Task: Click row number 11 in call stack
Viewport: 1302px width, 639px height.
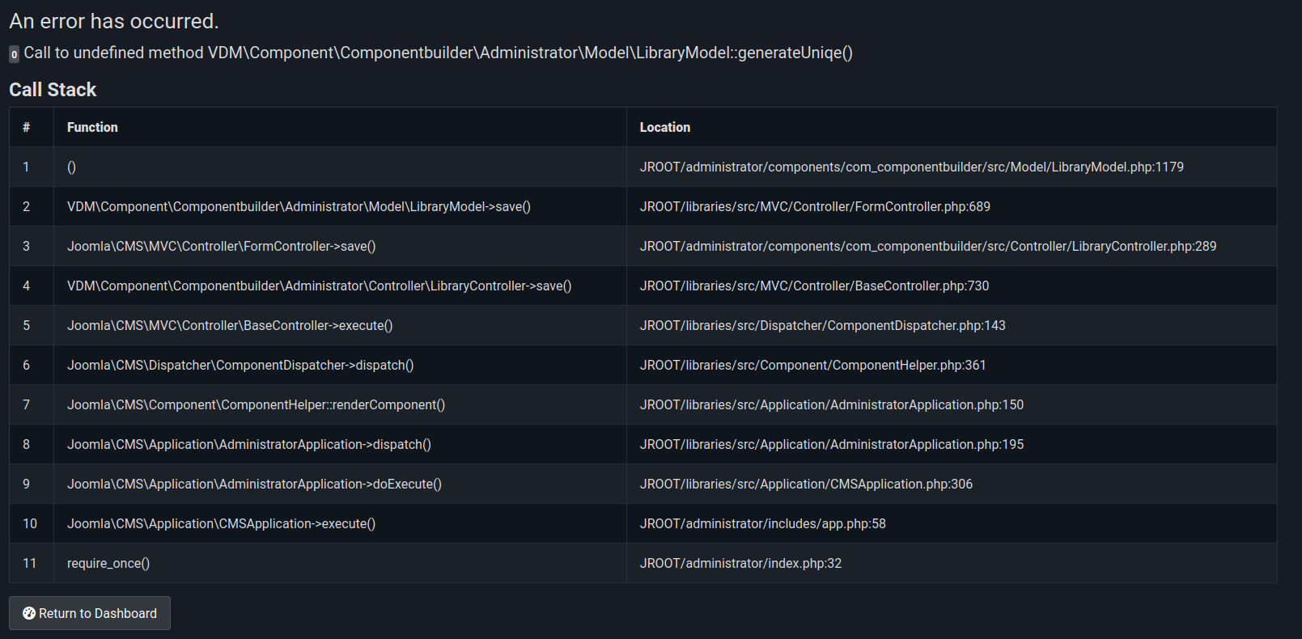Action: click(30, 563)
